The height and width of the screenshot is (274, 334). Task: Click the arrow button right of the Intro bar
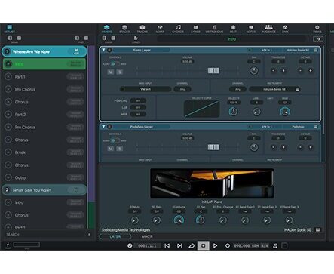[318, 39]
